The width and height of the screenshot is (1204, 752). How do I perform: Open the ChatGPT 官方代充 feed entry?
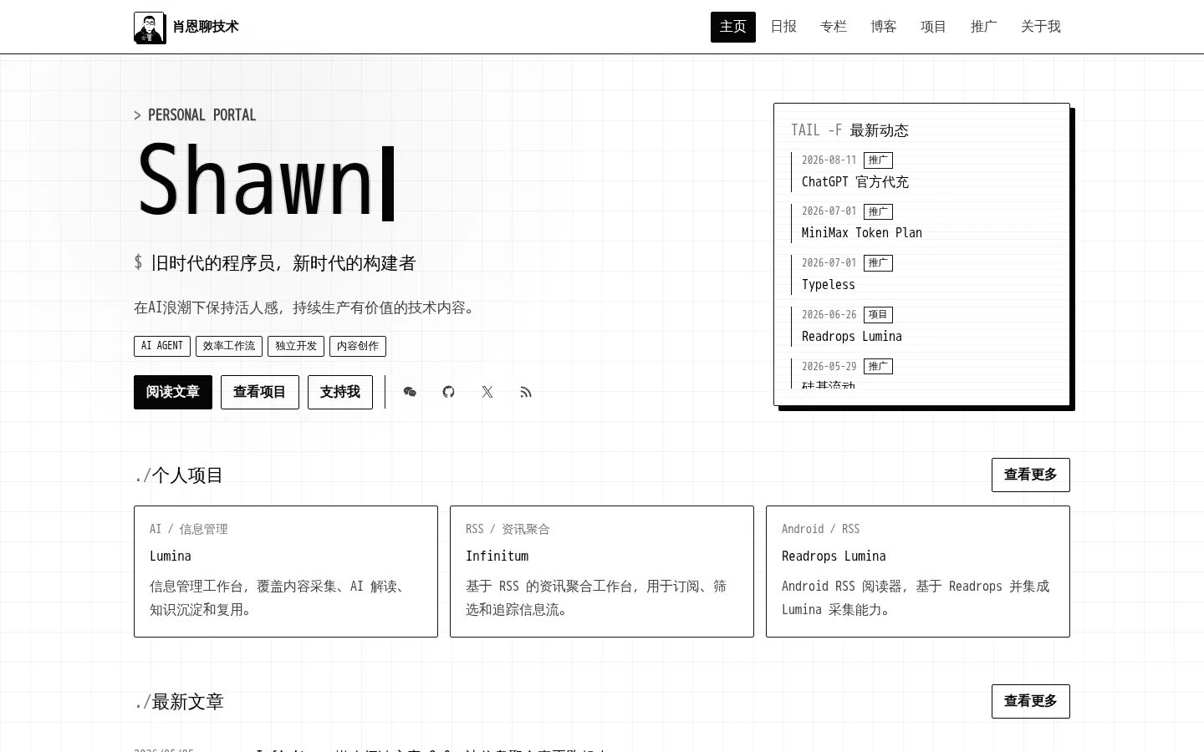855,182
